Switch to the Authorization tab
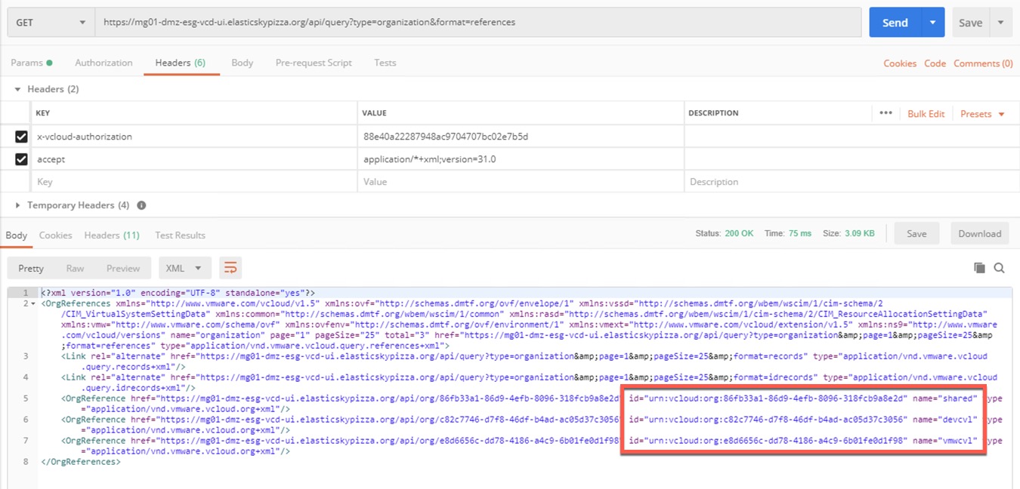This screenshot has width=1020, height=489. 104,63
